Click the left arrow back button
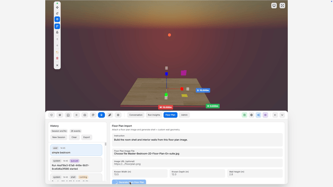 pyautogui.click(x=275, y=115)
